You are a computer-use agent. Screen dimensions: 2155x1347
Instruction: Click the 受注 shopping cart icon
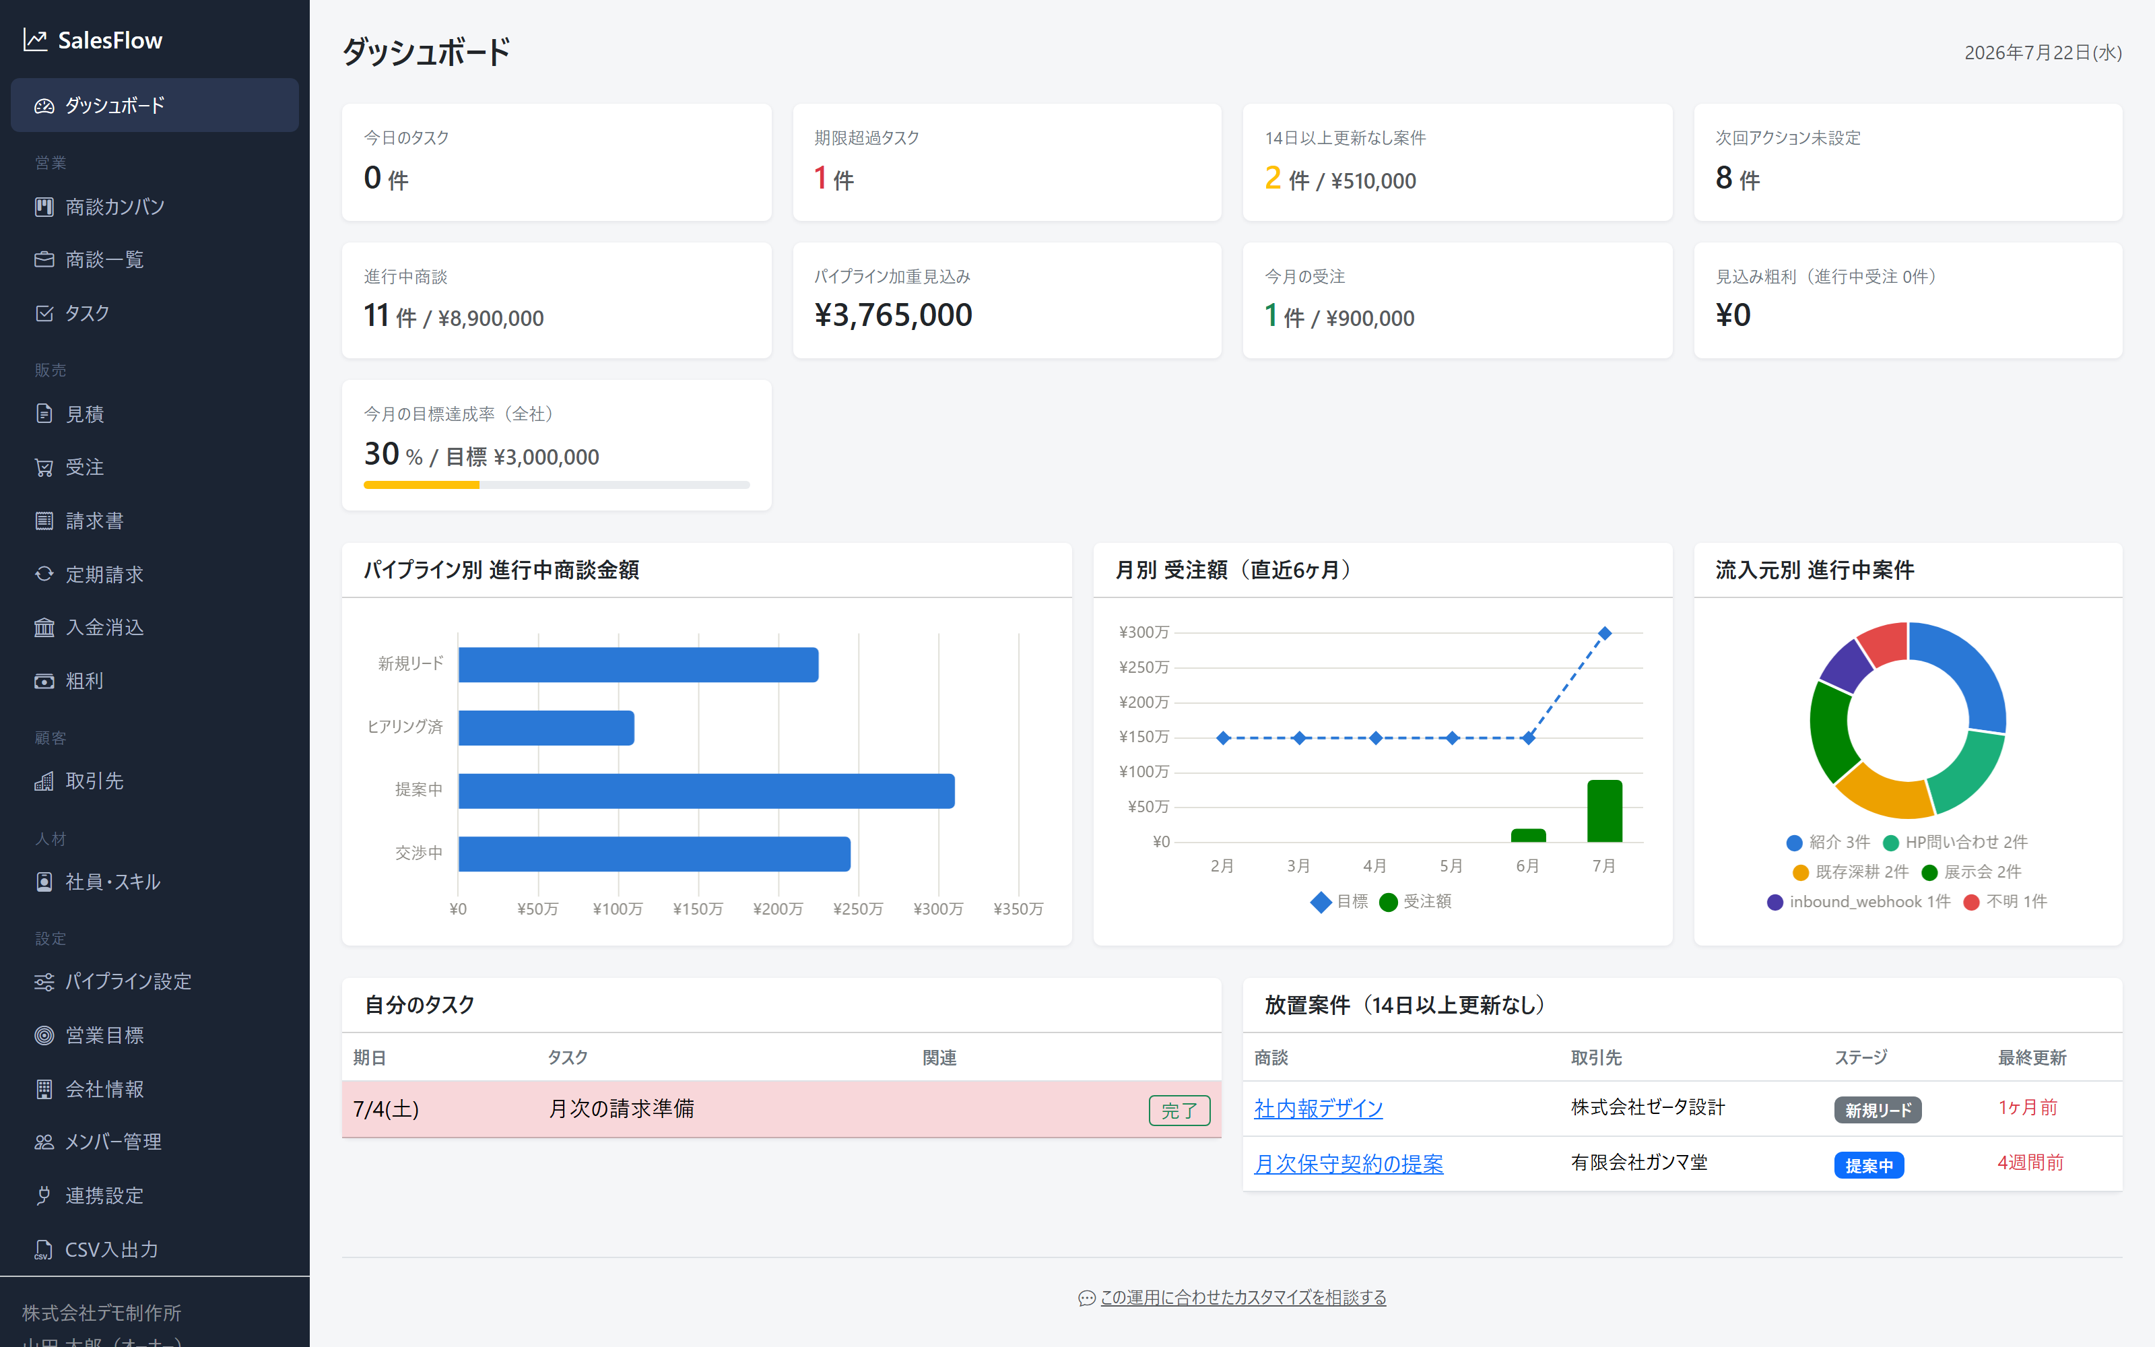point(44,467)
